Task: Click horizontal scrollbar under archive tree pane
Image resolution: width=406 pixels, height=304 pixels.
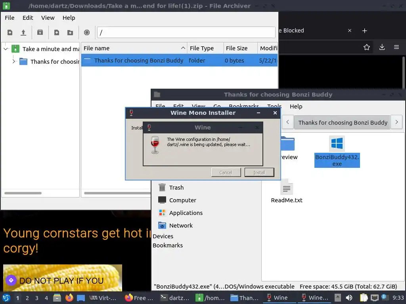Action: (23, 193)
